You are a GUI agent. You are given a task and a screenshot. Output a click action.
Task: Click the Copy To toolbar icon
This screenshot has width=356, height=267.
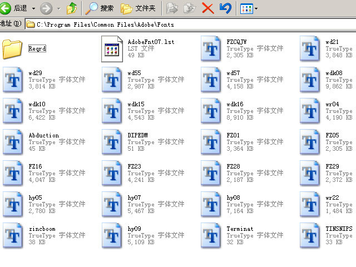point(190,9)
